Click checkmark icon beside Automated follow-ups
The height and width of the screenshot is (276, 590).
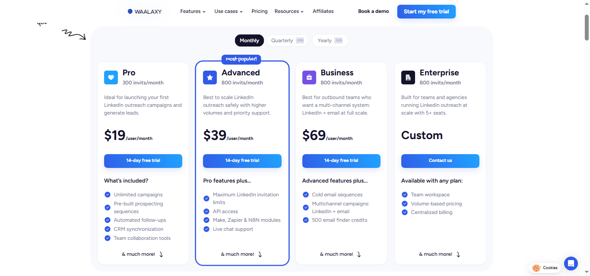point(108,220)
